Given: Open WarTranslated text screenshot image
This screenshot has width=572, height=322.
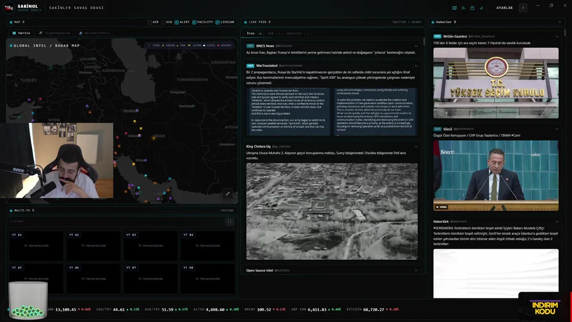Looking at the screenshot, I should (332, 112).
